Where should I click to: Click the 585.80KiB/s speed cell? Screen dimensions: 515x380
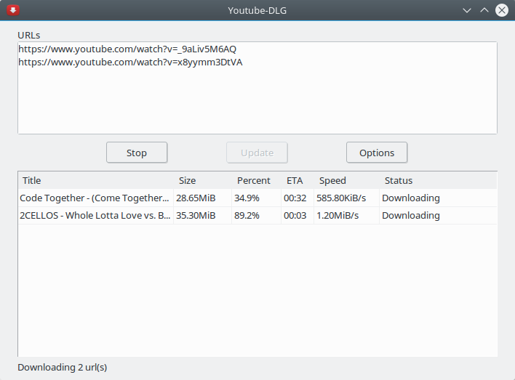click(341, 198)
